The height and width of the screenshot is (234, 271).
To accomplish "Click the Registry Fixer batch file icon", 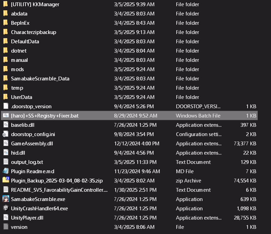I will click(6, 115).
